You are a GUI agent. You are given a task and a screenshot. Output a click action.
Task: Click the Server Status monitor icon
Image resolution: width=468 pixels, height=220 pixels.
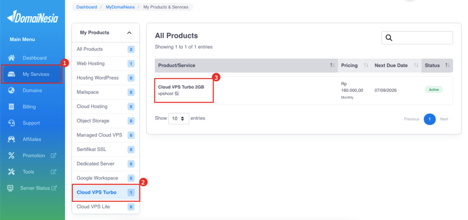pos(11,188)
